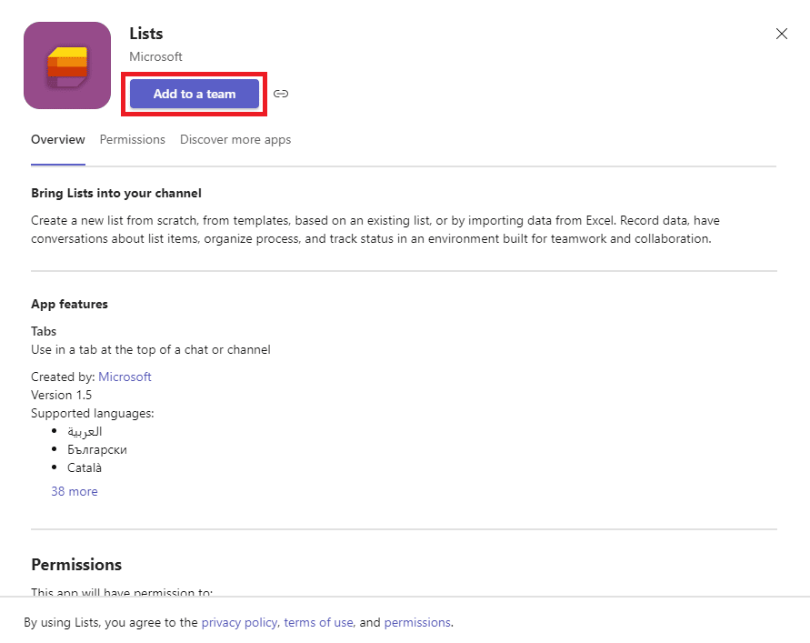The image size is (810, 643).
Task: Open the Permissions tab
Action: pyautogui.click(x=132, y=139)
